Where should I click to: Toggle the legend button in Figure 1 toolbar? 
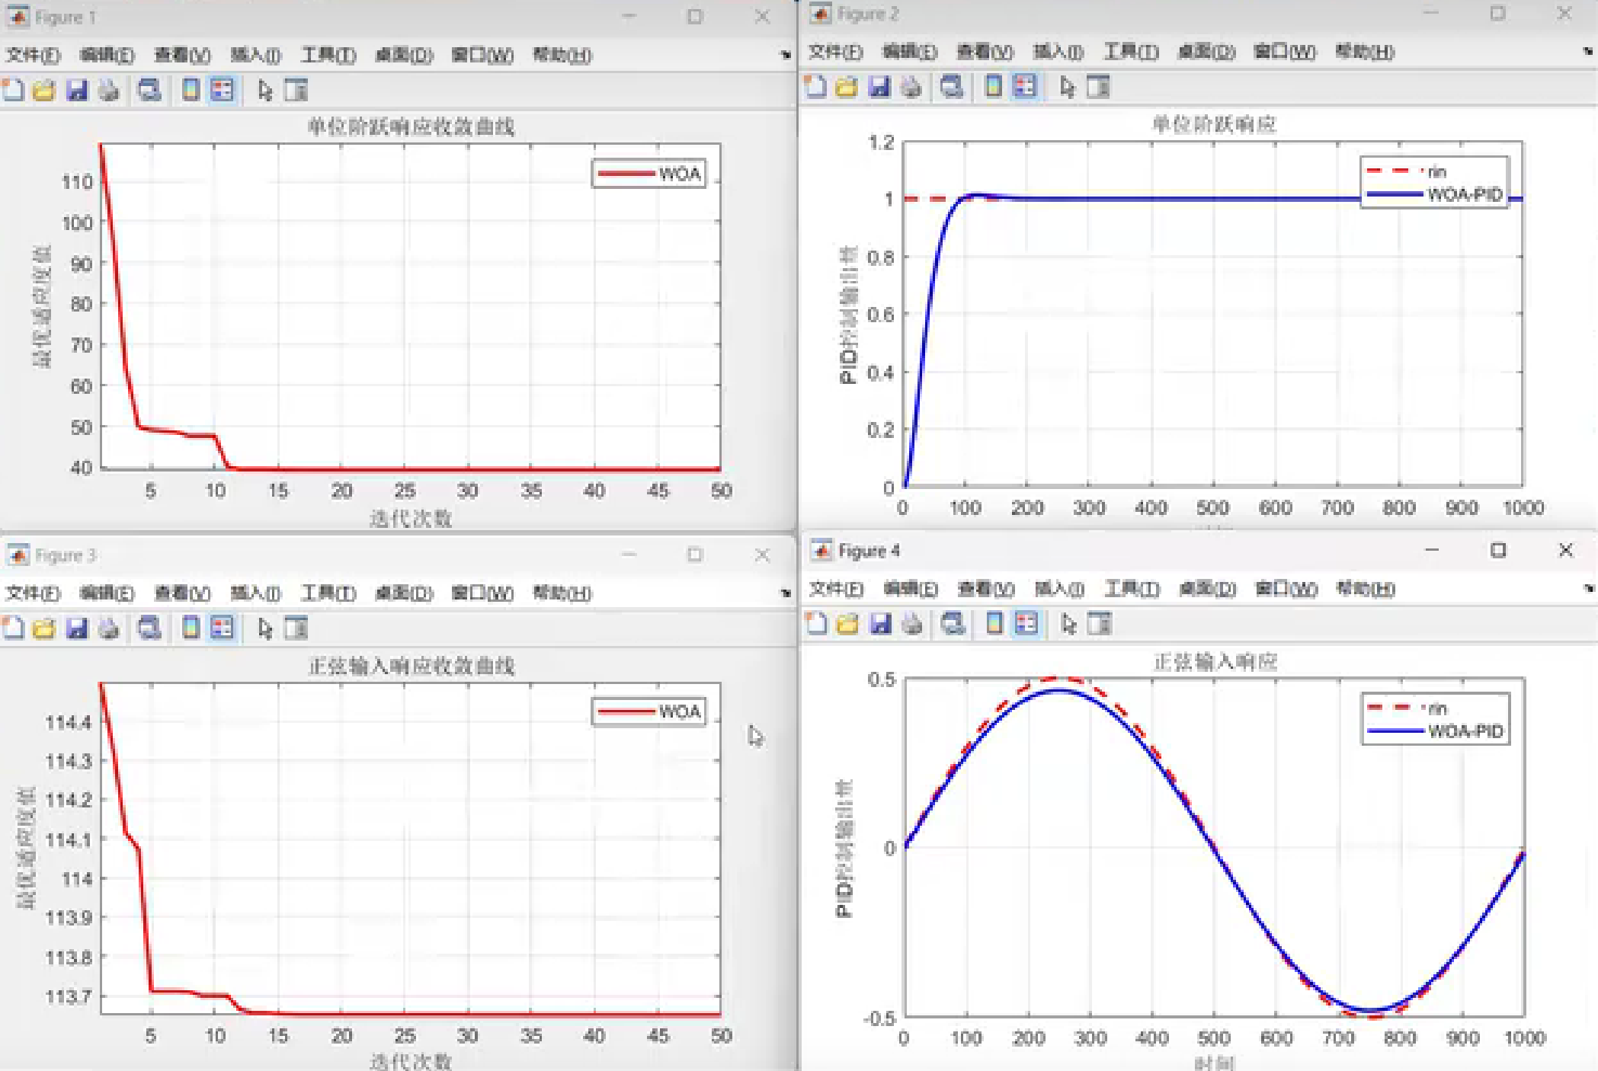pos(223,90)
